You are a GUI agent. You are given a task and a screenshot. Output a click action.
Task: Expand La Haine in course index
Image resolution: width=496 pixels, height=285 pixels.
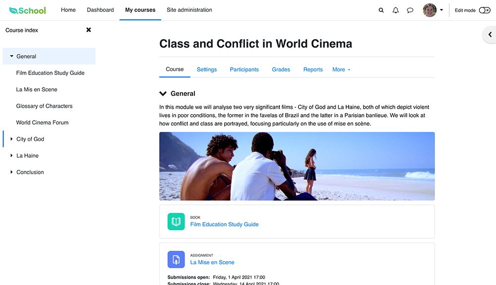tap(11, 155)
